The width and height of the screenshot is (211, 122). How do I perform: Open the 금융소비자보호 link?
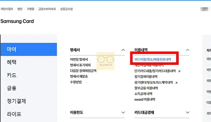(x=47, y=9)
